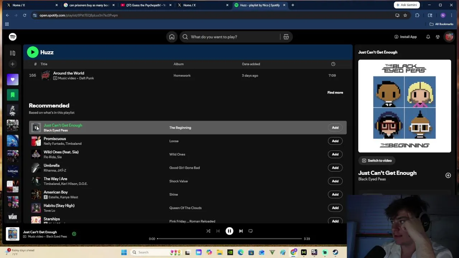The height and width of the screenshot is (258, 459).
Task: Play the Huzz playlist green button
Action: 33,52
